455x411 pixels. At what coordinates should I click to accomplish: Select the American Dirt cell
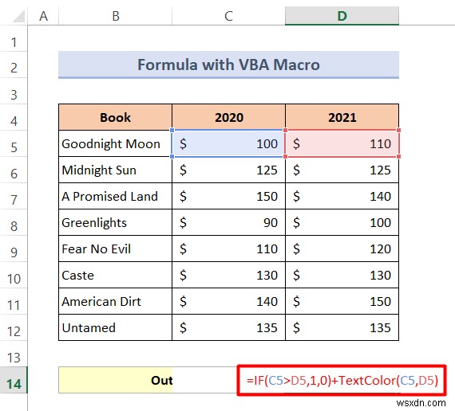coord(115,301)
